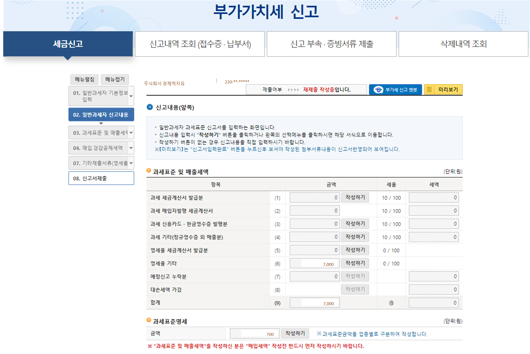Click 작성하기 for 과세 세금계산서 발급분
The image size is (530, 354).
coord(355,198)
